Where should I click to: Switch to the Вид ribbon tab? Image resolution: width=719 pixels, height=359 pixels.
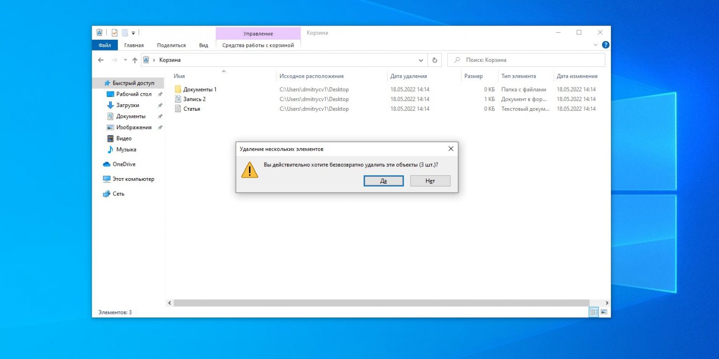(x=203, y=45)
